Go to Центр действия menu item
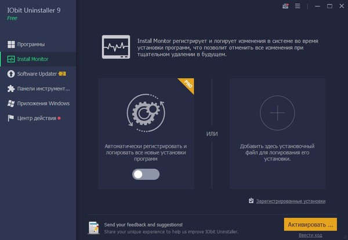The height and width of the screenshot is (240, 348). 38,118
